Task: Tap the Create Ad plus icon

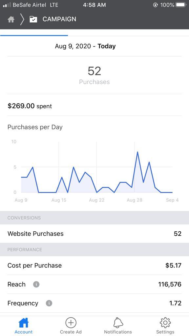Action: point(71,323)
